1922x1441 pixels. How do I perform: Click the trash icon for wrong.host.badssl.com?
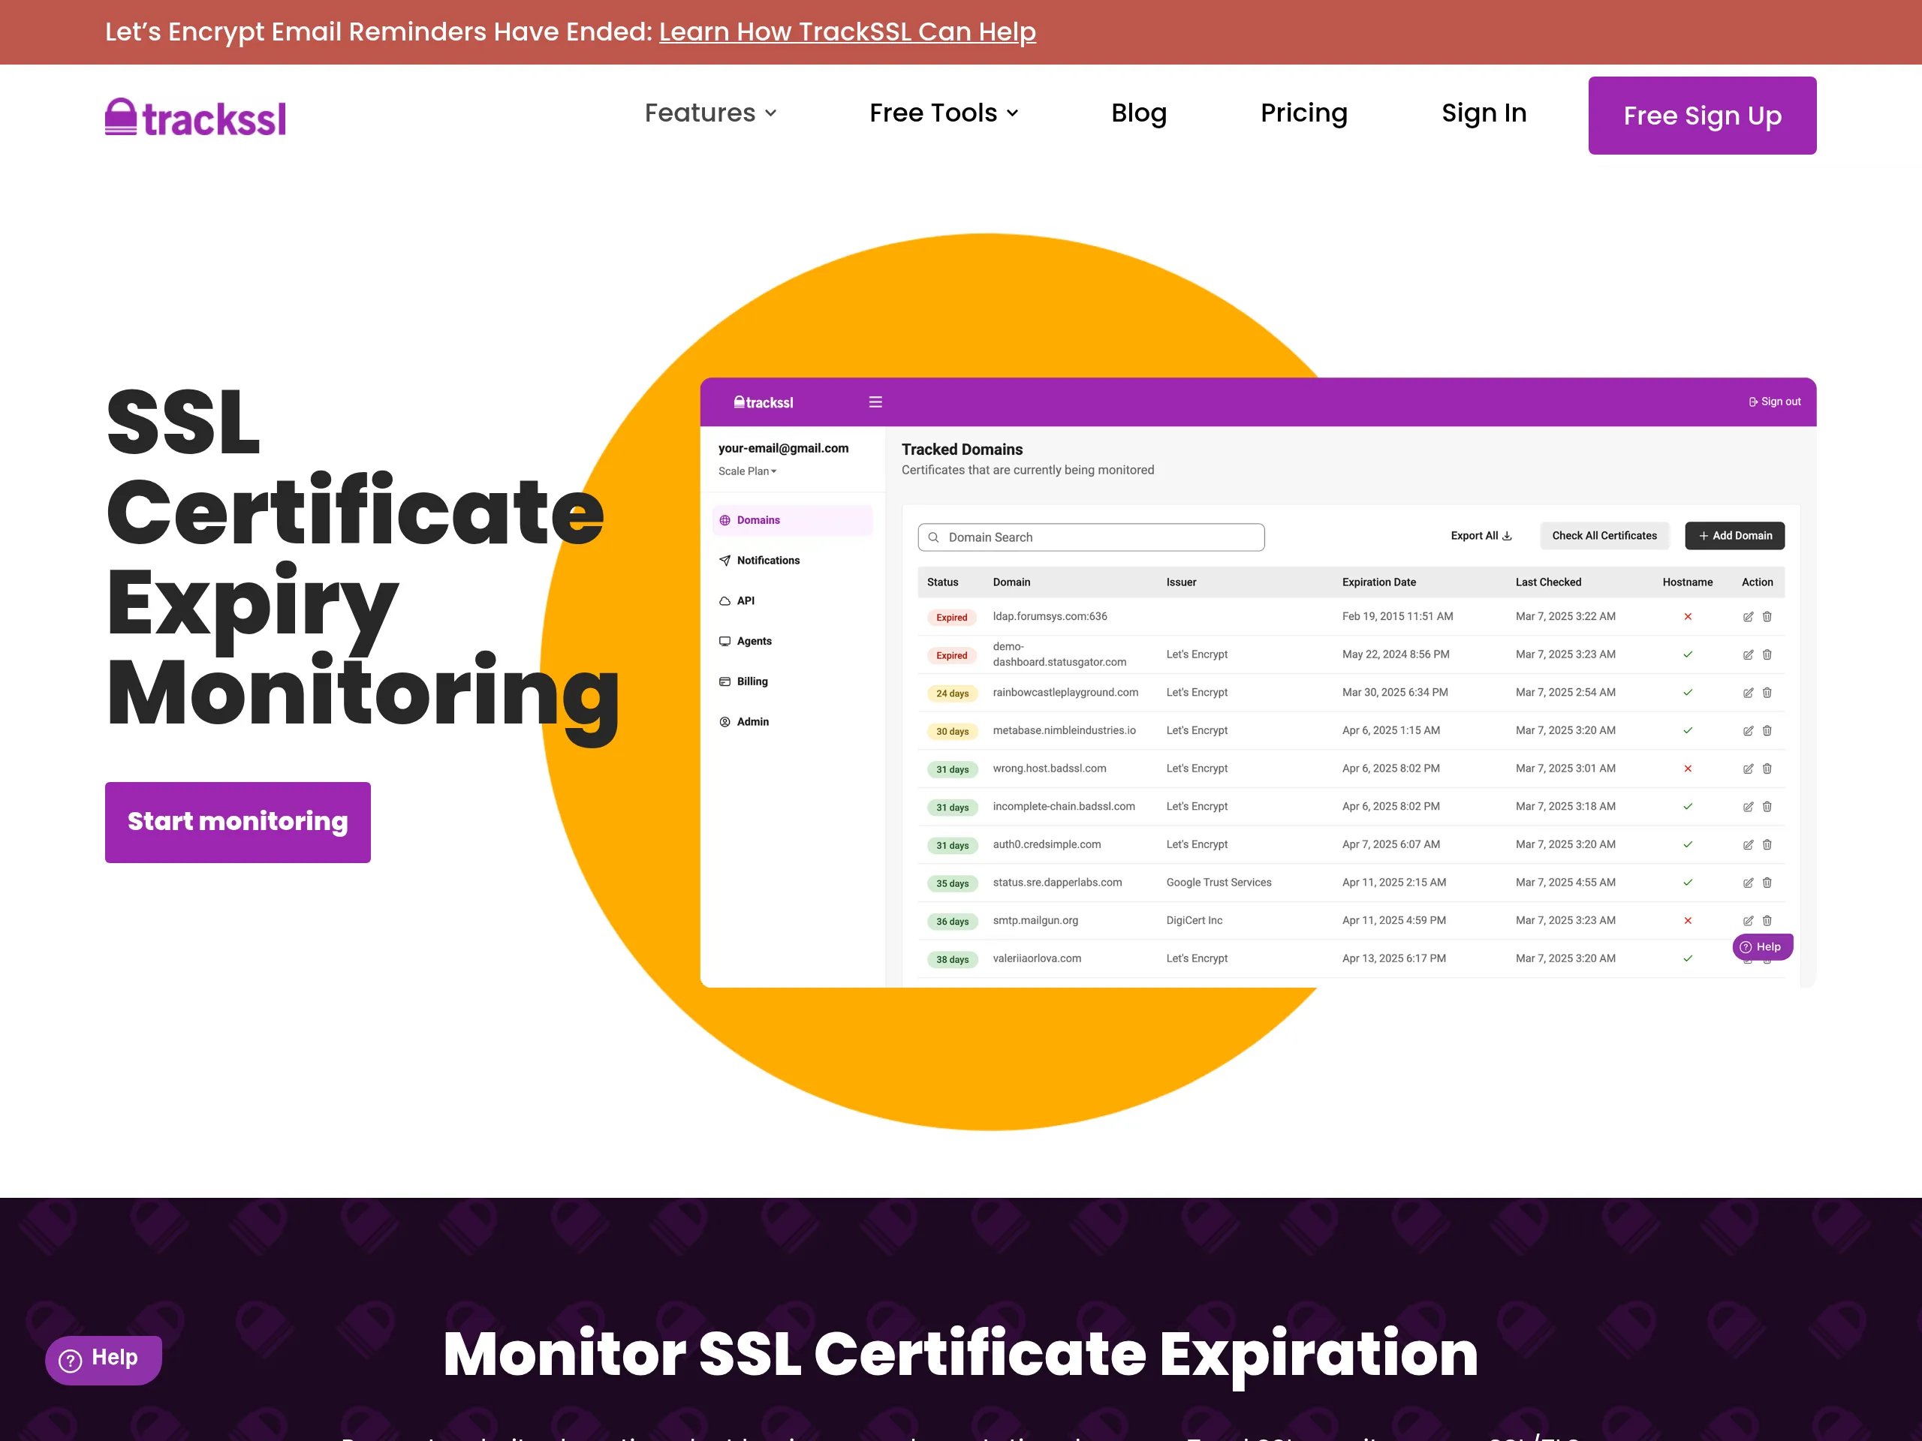coord(1767,769)
